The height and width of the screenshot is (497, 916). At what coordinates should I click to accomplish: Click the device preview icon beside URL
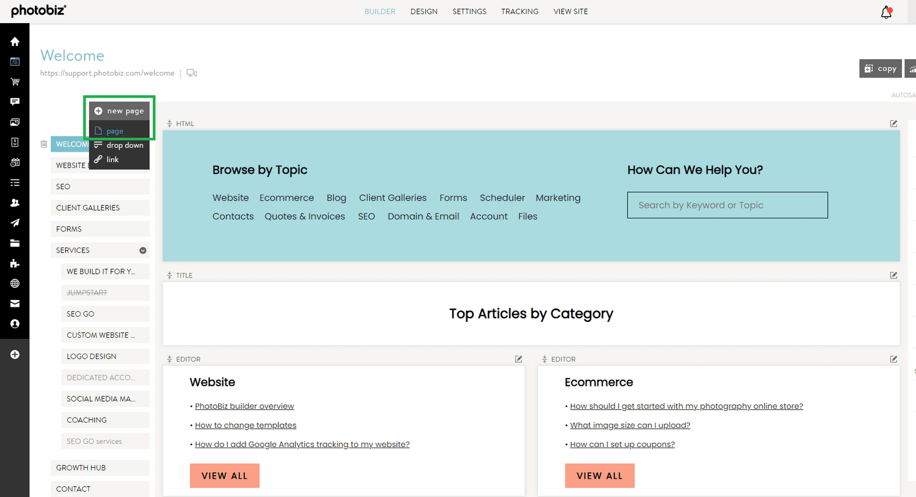coord(192,73)
